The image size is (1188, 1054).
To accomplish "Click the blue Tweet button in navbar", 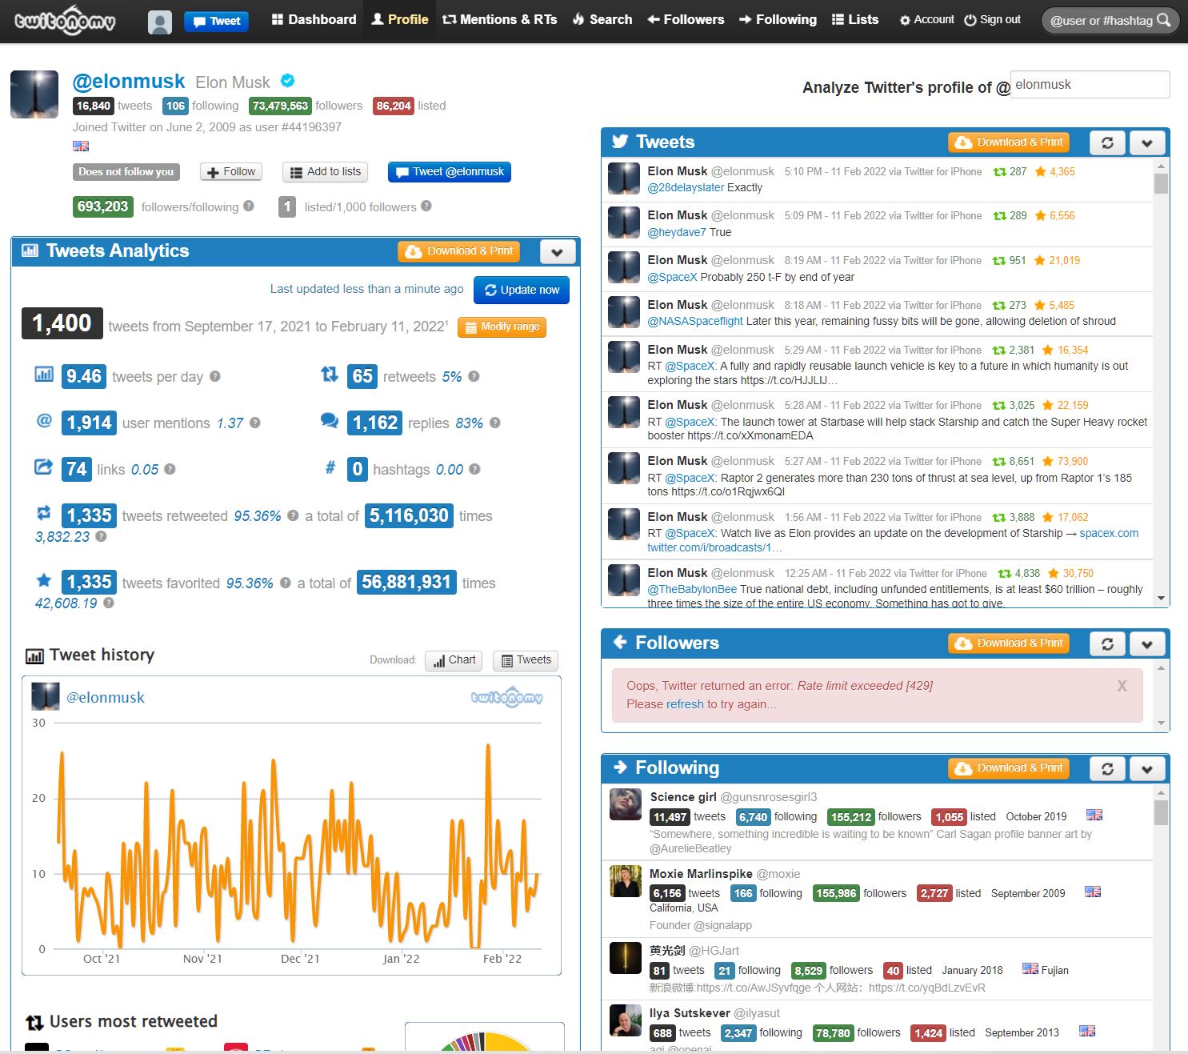I will pos(216,22).
